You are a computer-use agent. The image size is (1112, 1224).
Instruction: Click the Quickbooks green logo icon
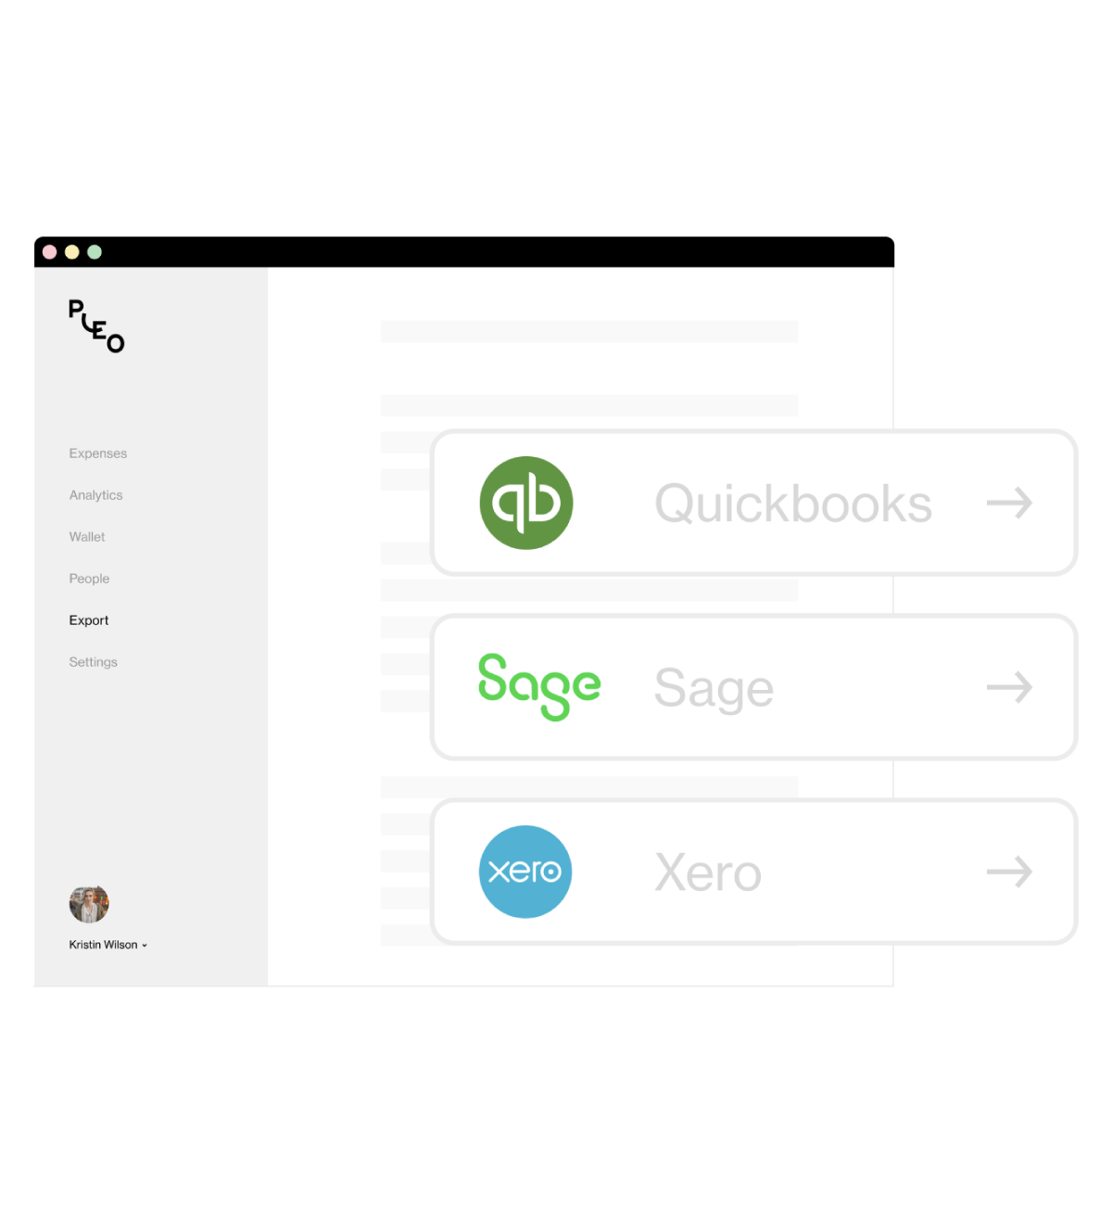click(526, 503)
